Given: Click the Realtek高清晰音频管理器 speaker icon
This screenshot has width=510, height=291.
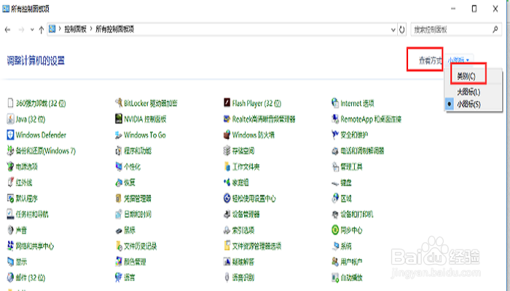Looking at the screenshot, I should click(x=227, y=119).
